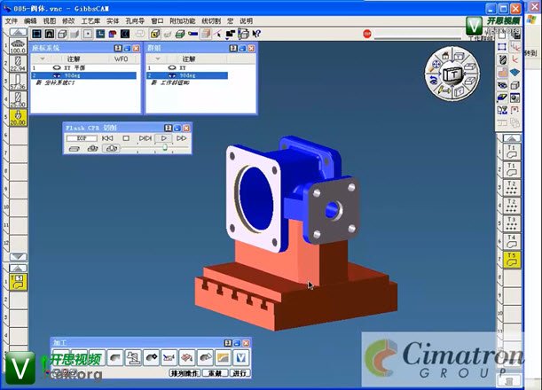Open header dropdown arrow in 群组 panel

158,58
